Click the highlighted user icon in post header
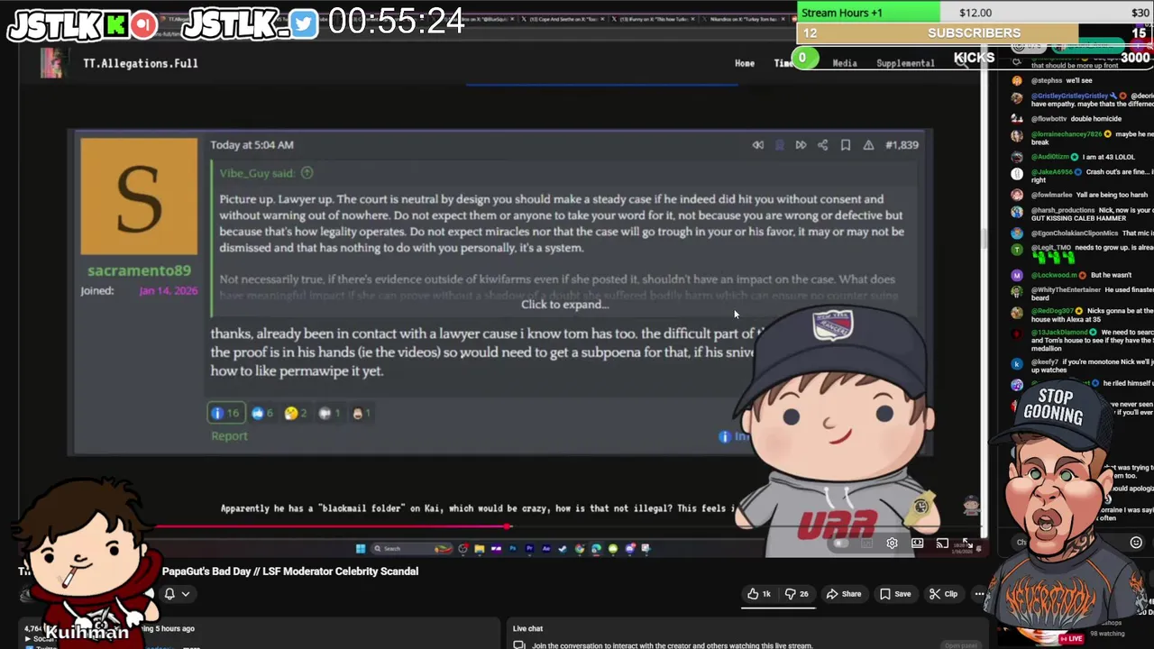 click(780, 145)
